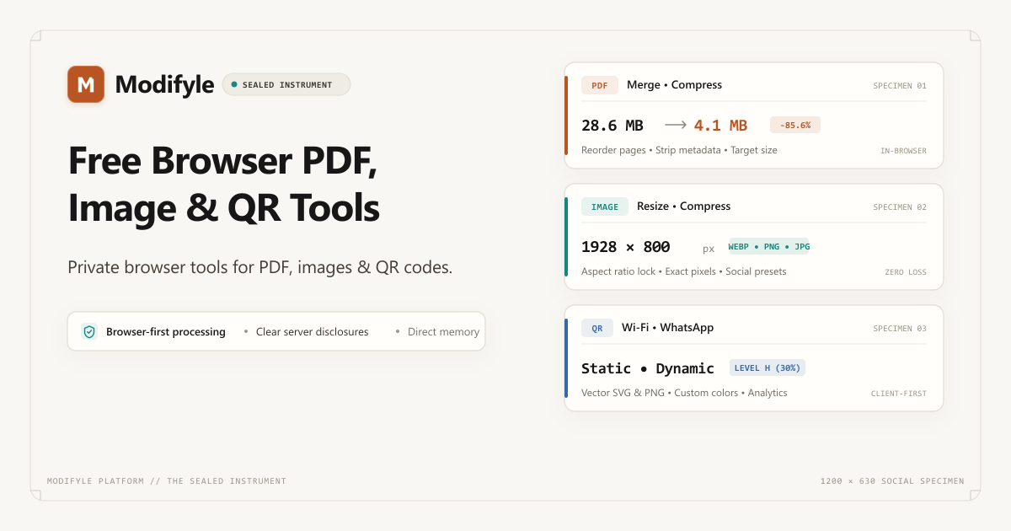Click the QR tag on the Wi-Fi card
Image resolution: width=1011 pixels, height=531 pixels.
point(597,328)
